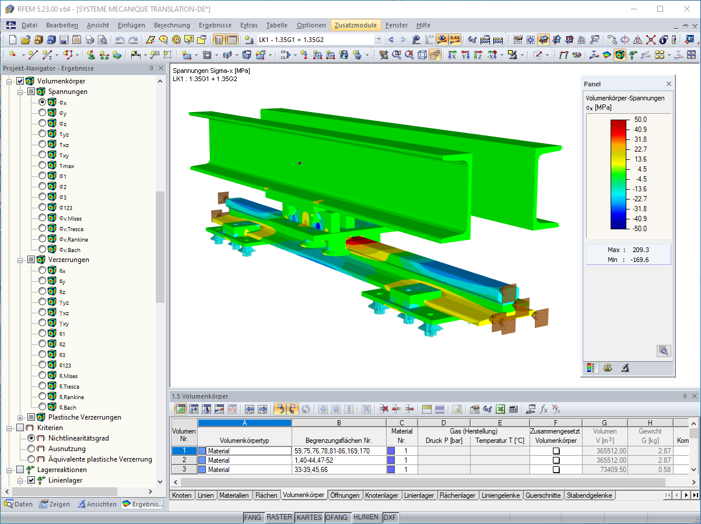The height and width of the screenshot is (524, 701).
Task: Click the view in Z direction icon
Action: 478,55
